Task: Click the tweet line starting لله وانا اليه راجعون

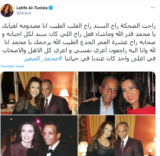Action: (79, 51)
